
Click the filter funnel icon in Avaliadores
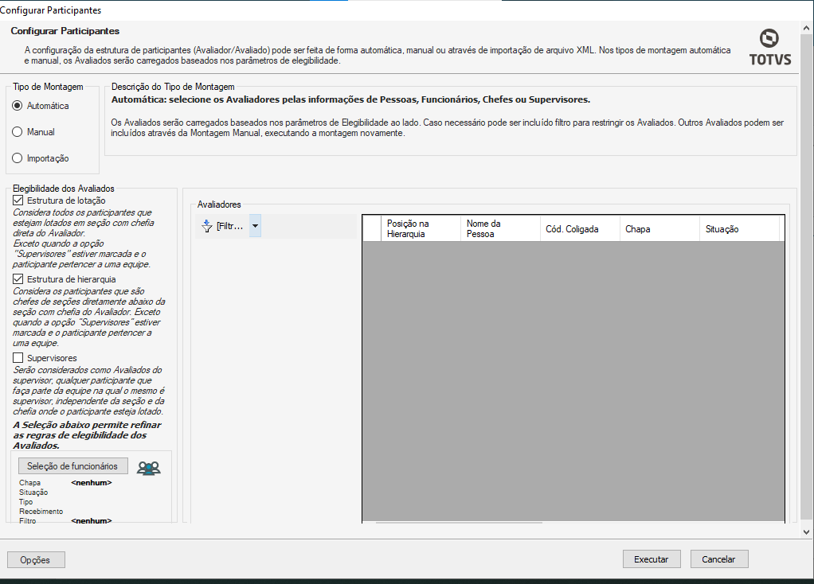click(x=207, y=226)
